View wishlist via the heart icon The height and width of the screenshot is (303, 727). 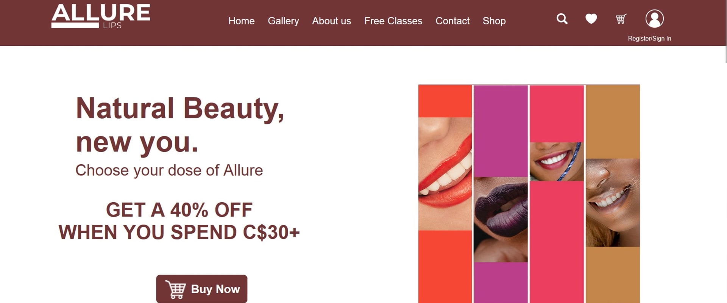pyautogui.click(x=591, y=19)
